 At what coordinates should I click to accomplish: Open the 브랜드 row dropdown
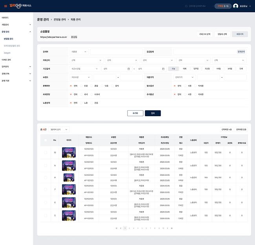coord(81,77)
